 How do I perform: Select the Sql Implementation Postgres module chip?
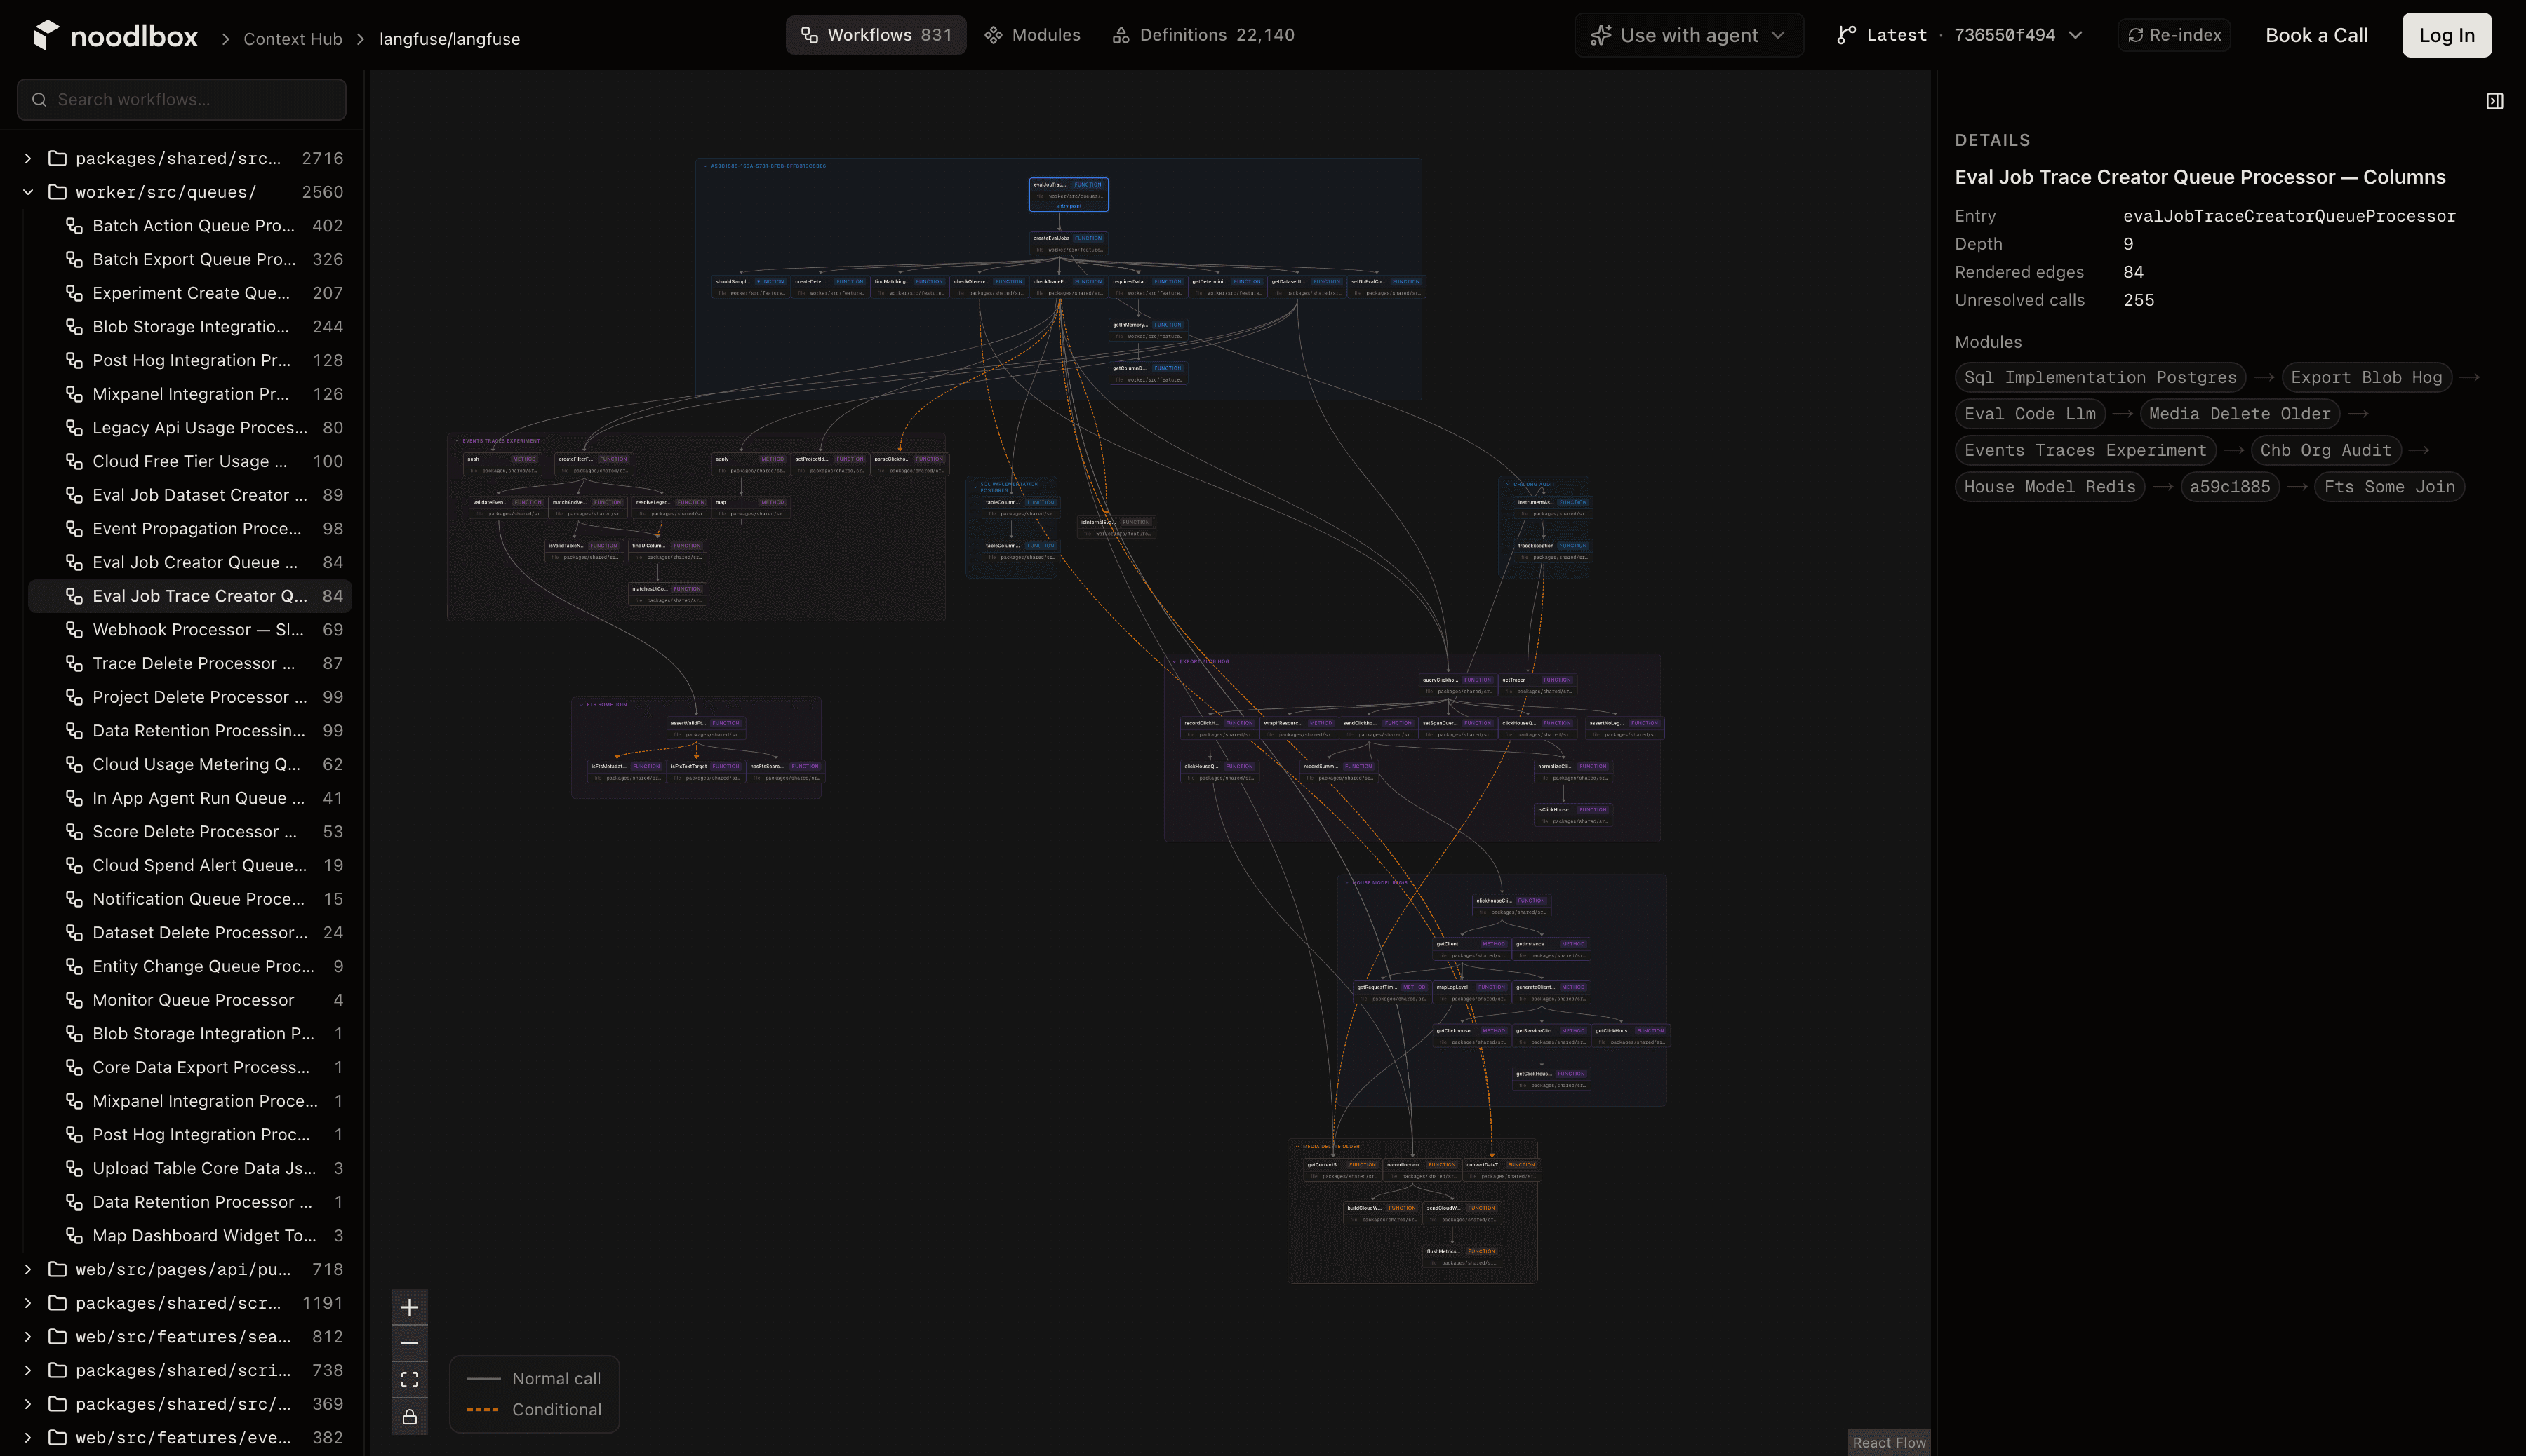pos(2100,377)
